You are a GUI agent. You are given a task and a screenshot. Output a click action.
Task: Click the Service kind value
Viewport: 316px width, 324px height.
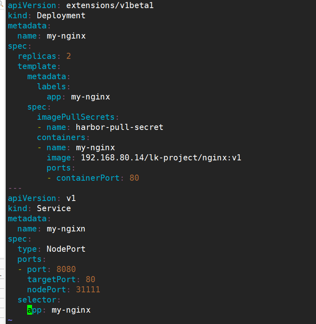(54, 208)
